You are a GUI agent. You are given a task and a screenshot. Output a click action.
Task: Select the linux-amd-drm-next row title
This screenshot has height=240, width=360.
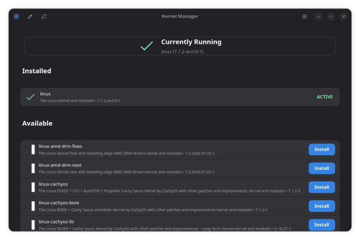tap(60, 165)
